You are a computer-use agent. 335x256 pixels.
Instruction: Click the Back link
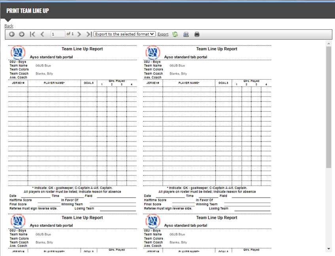click(9, 26)
